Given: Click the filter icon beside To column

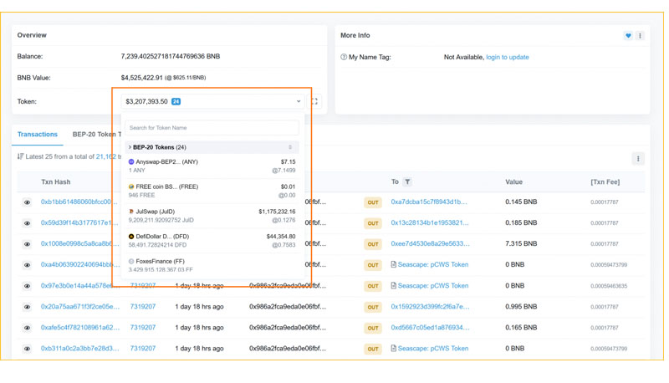Looking at the screenshot, I should tap(407, 182).
